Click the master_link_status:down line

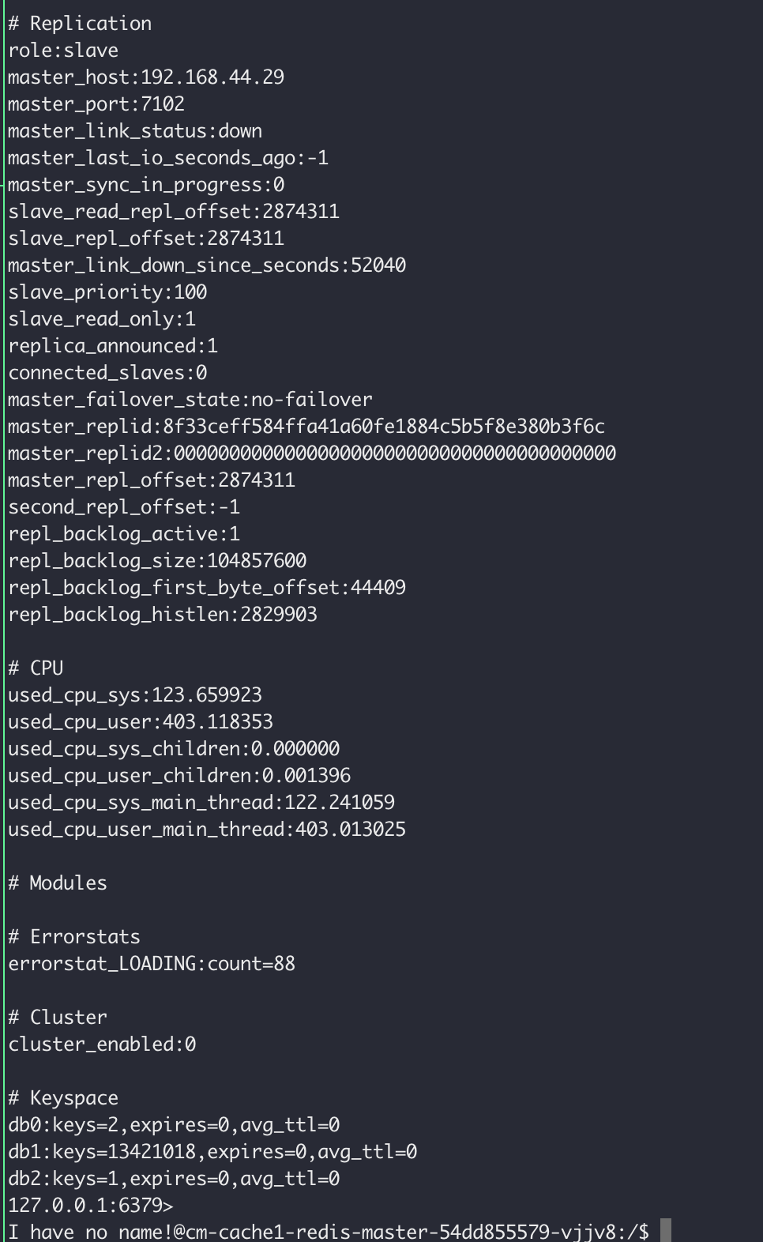[x=135, y=131]
